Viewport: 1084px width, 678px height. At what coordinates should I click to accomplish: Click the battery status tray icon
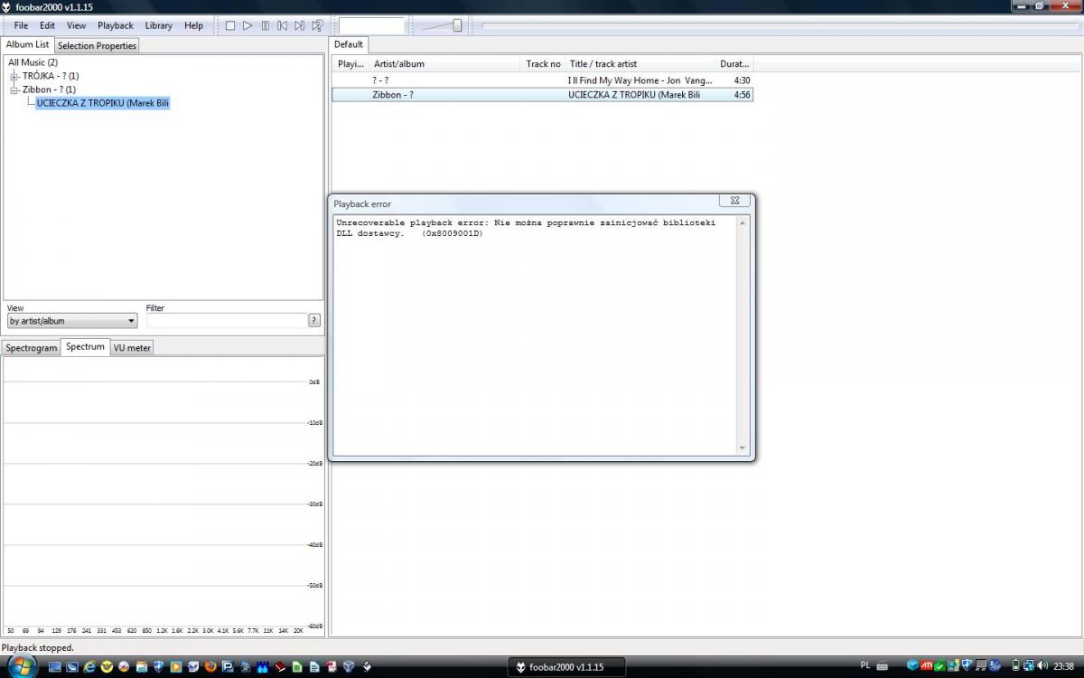coord(1016,665)
